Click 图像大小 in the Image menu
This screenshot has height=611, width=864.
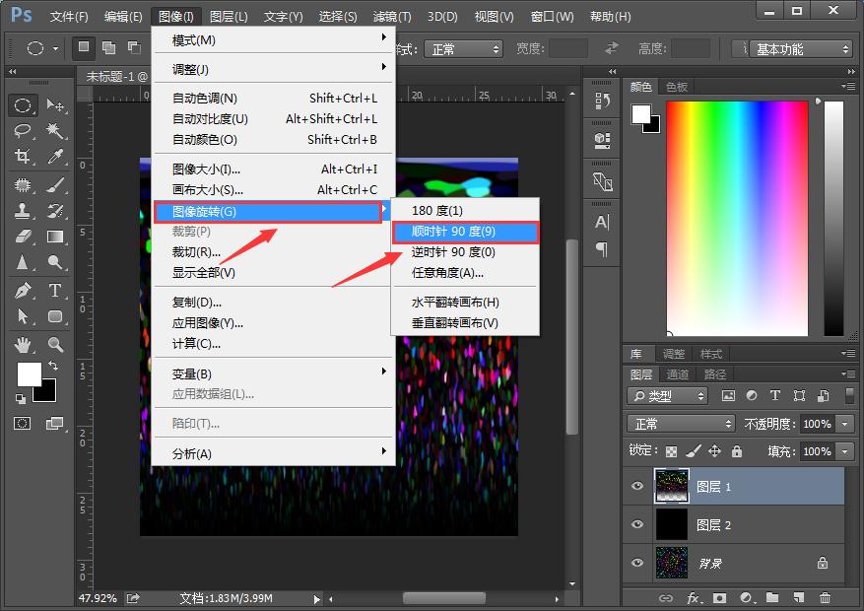pos(206,170)
